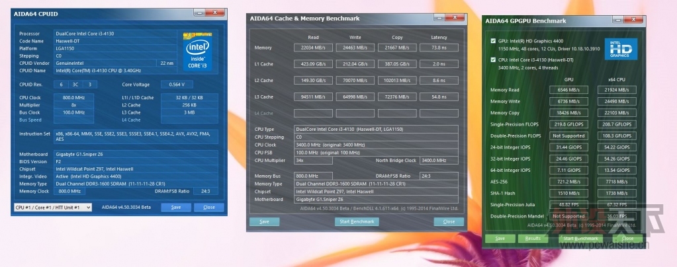This screenshot has width=677, height=267.
Task: Click L3 Cache 3 MB value in CPUID
Action: [189, 112]
